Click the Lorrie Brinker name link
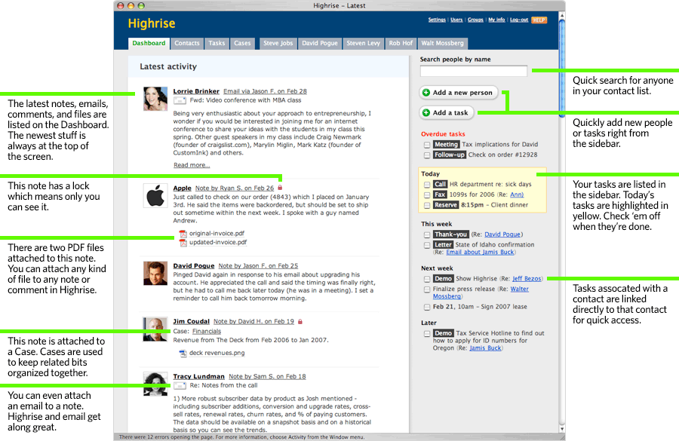679x441 pixels. 196,91
